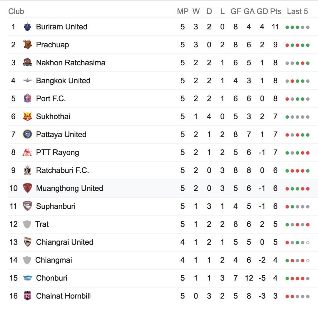Click the Nakhon Ratchasima team crest
The width and height of the screenshot is (318, 314).
coord(27,63)
